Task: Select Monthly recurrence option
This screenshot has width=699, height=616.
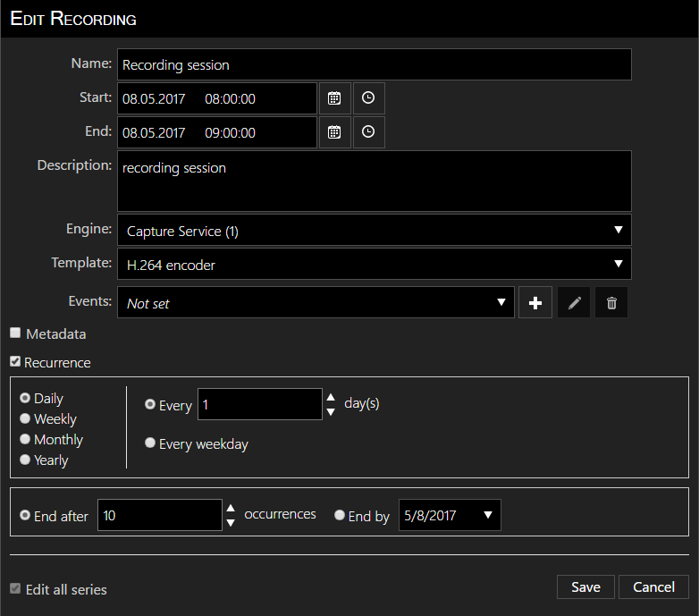Action: 25,439
